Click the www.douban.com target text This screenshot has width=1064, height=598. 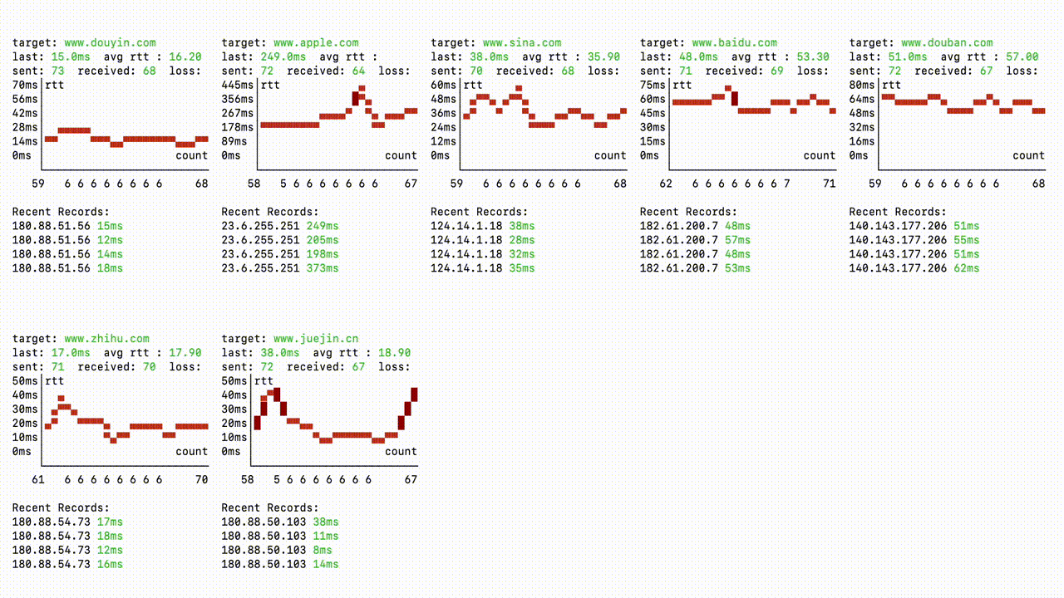pyautogui.click(x=947, y=42)
